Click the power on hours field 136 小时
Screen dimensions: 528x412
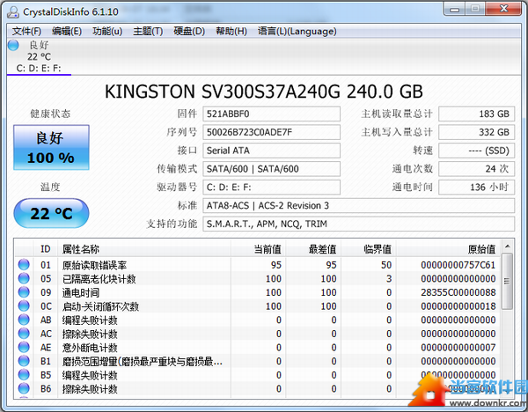476,187
